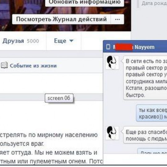Click first skull avatar in chat

tap(112, 62)
